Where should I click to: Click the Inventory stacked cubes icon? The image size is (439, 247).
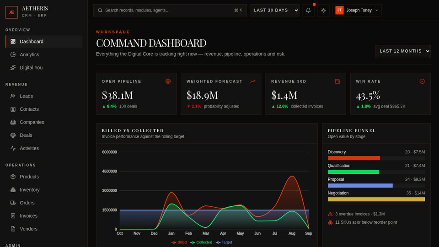tap(13, 190)
